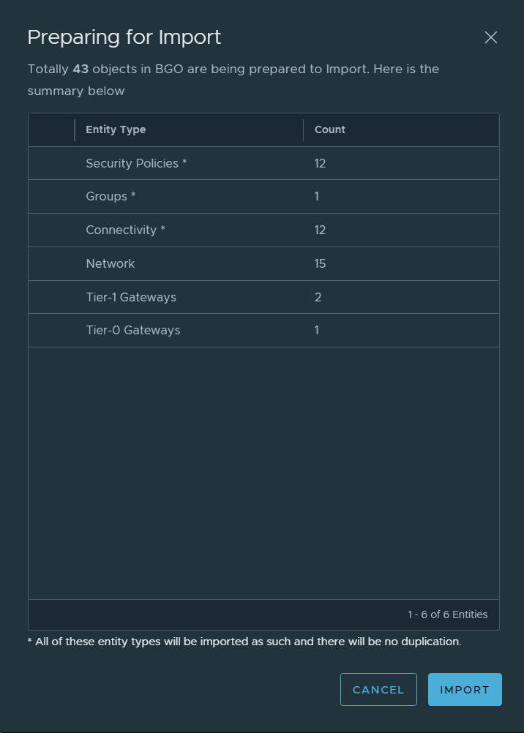
Task: Click the Connectivity entity type cell
Action: click(125, 230)
